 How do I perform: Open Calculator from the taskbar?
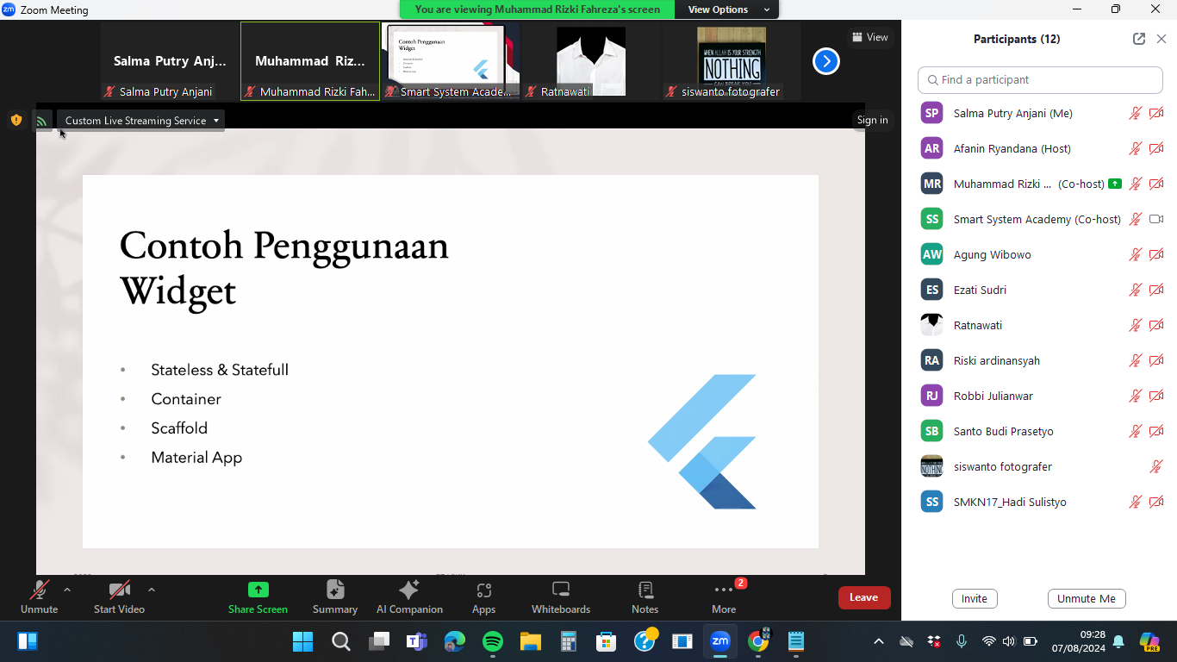[568, 641]
